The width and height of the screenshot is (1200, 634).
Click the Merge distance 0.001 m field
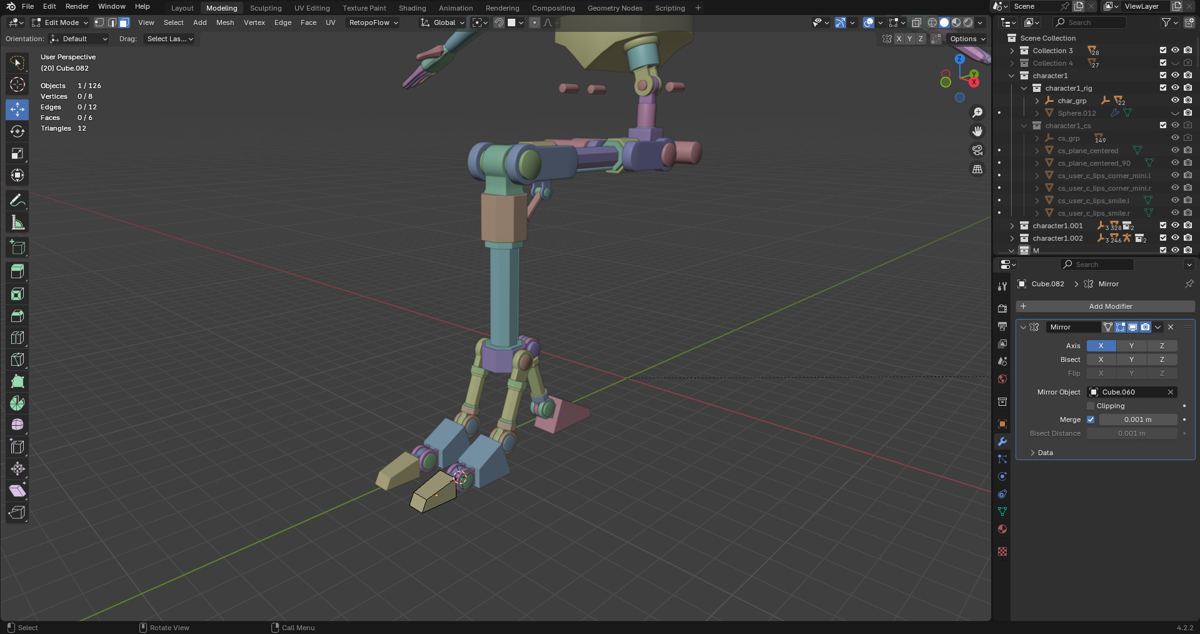1137,420
